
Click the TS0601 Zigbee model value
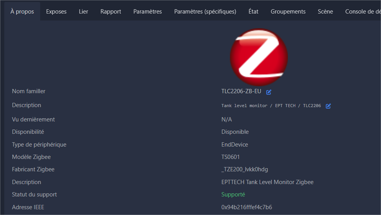(230, 157)
